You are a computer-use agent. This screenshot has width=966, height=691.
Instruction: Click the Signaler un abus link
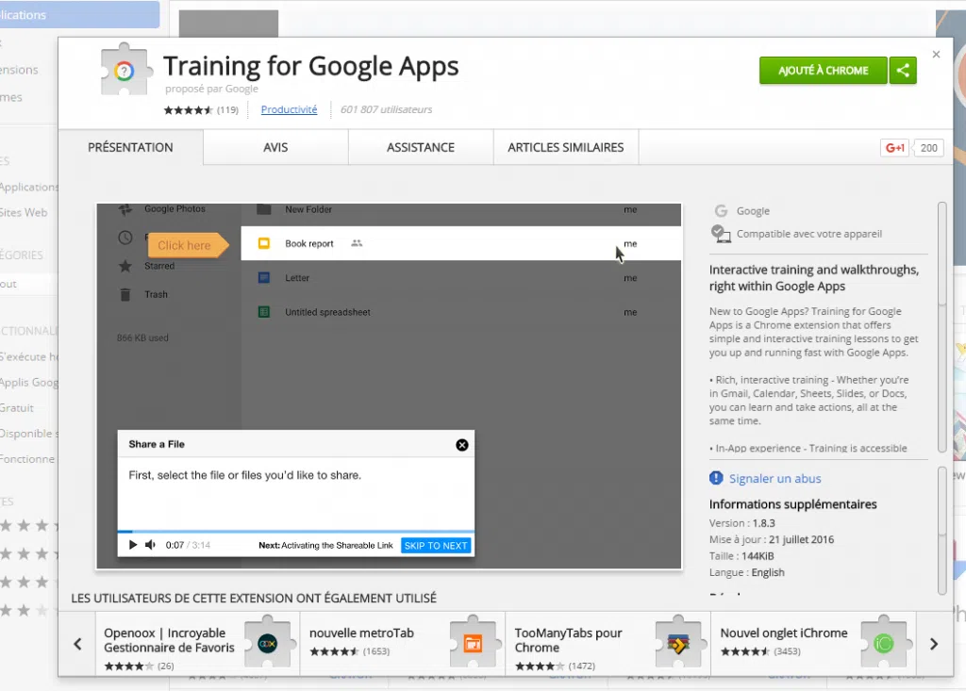point(775,479)
